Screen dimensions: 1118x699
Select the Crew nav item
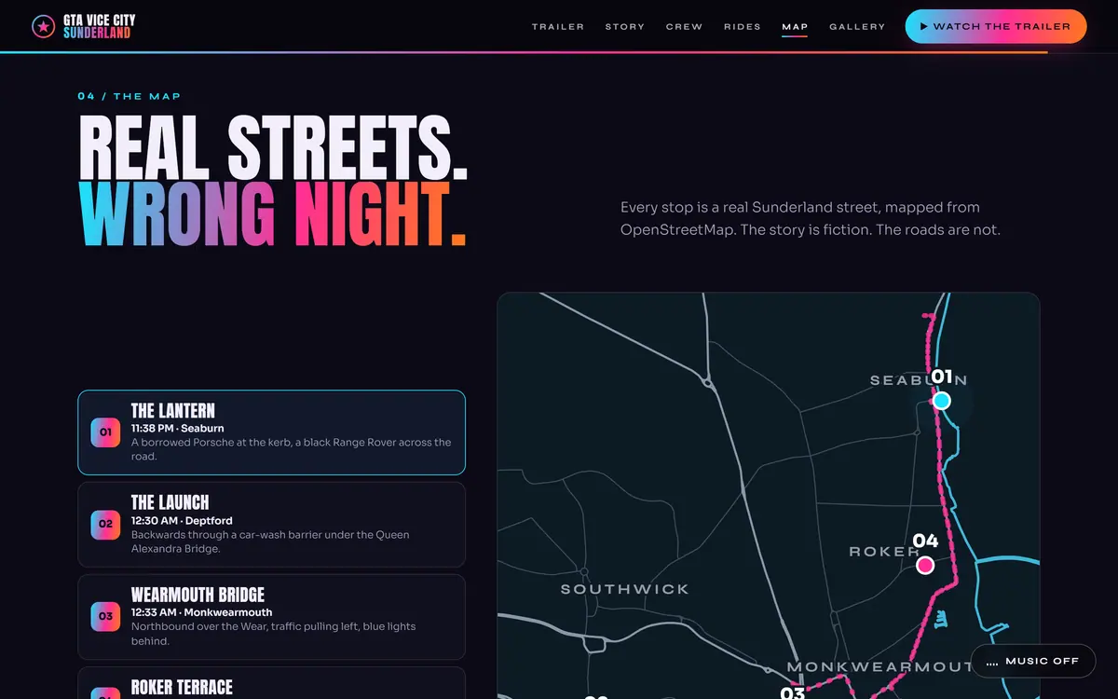684,26
